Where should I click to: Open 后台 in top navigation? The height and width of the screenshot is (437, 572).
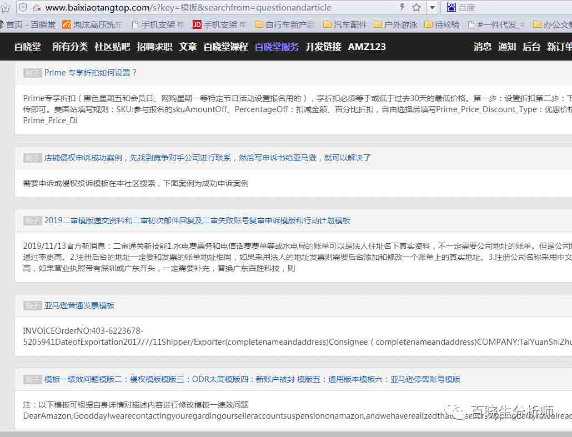tap(531, 47)
